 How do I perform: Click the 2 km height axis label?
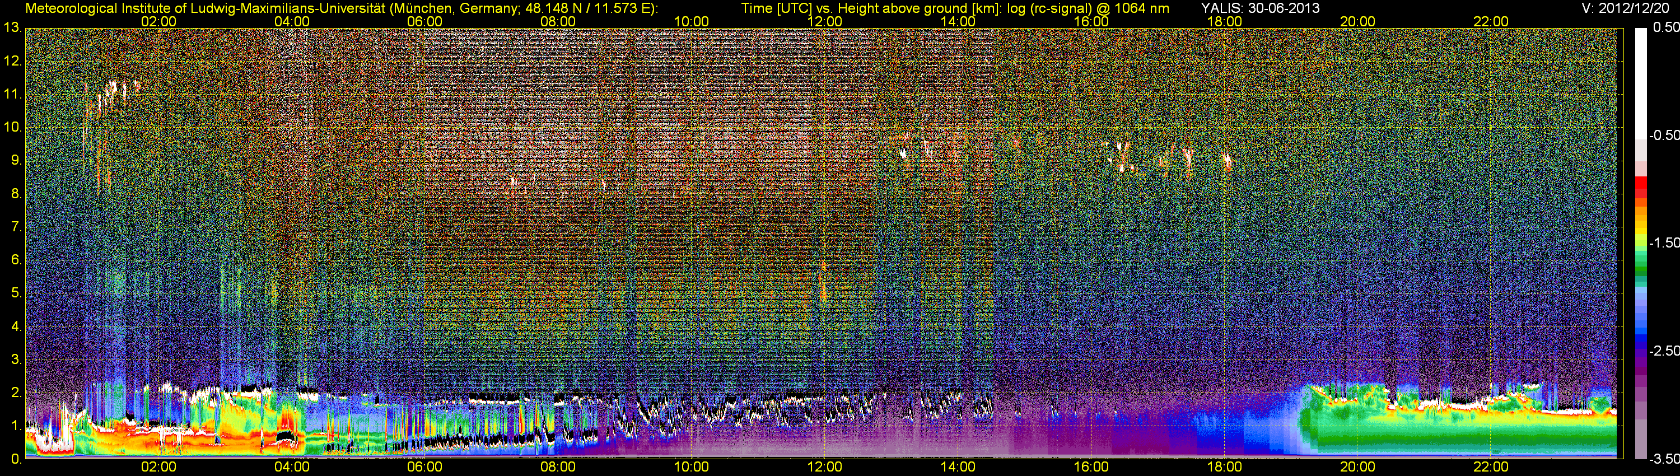coord(16,393)
